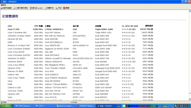Open the 檔案(F) File menu
191x108 pixels.
click(x=3, y=5)
